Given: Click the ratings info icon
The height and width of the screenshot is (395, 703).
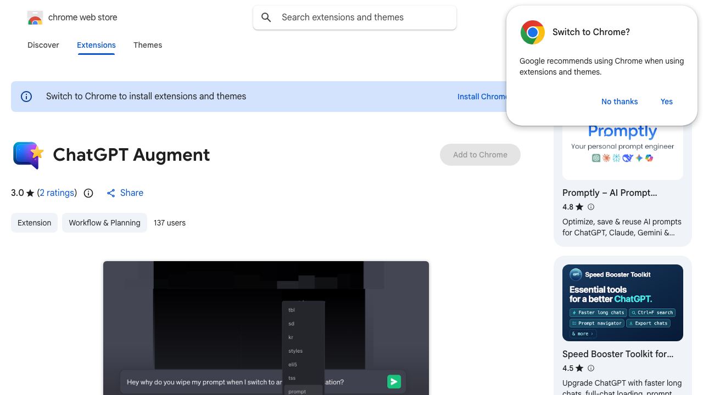Looking at the screenshot, I should click(x=88, y=193).
